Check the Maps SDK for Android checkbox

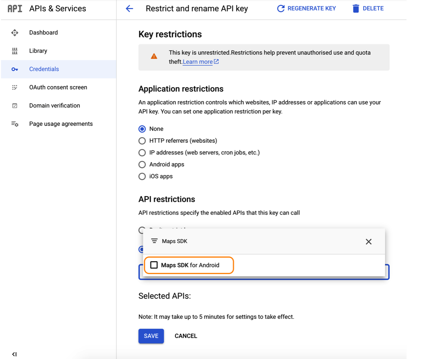point(154,265)
